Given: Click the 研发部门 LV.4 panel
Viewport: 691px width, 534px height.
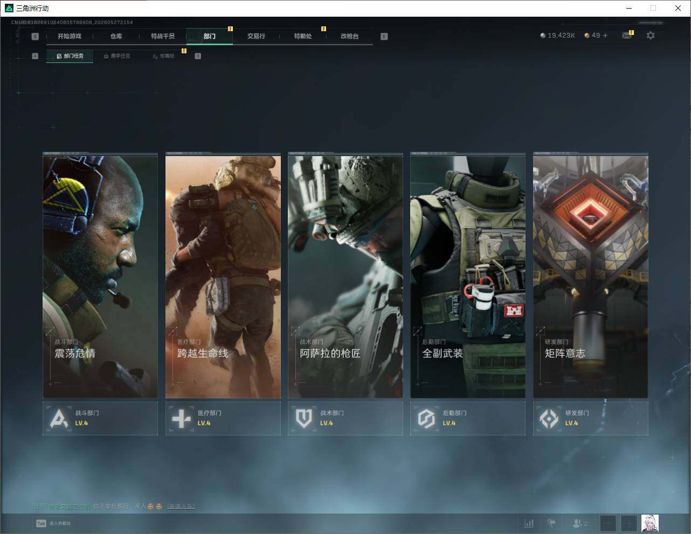Looking at the screenshot, I should (591, 418).
